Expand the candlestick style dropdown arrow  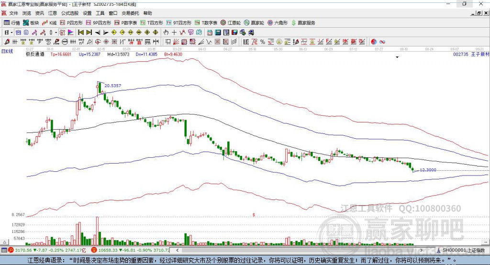pos(56,33)
